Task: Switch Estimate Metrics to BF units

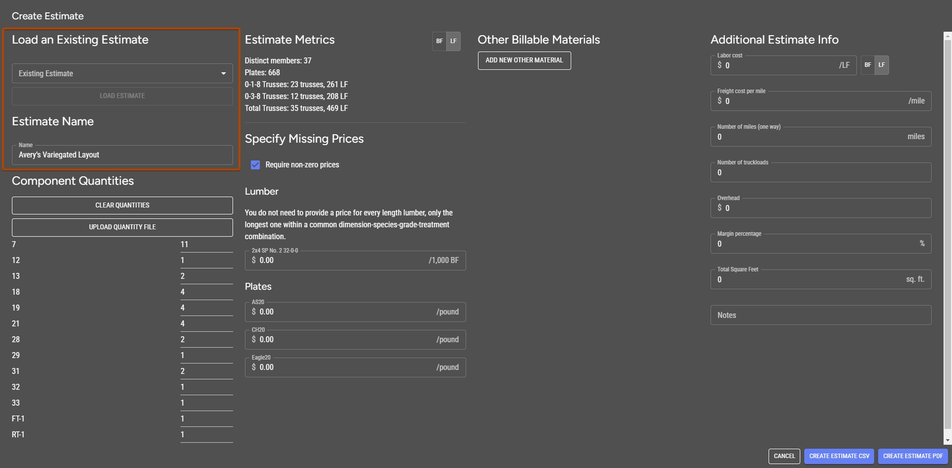Action: [439, 41]
